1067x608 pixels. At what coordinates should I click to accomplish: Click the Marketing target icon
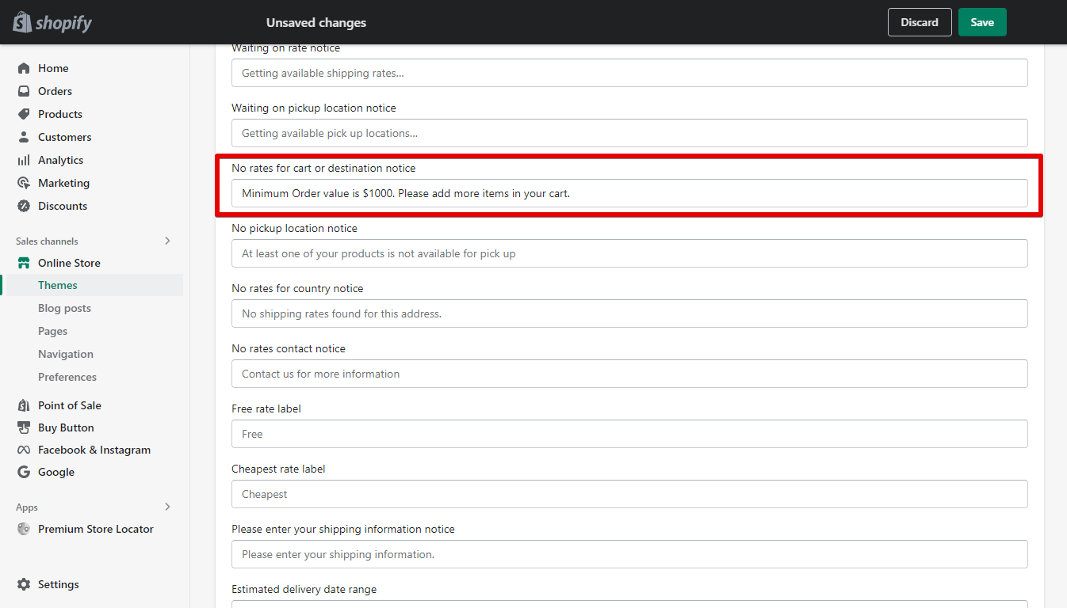pos(24,183)
